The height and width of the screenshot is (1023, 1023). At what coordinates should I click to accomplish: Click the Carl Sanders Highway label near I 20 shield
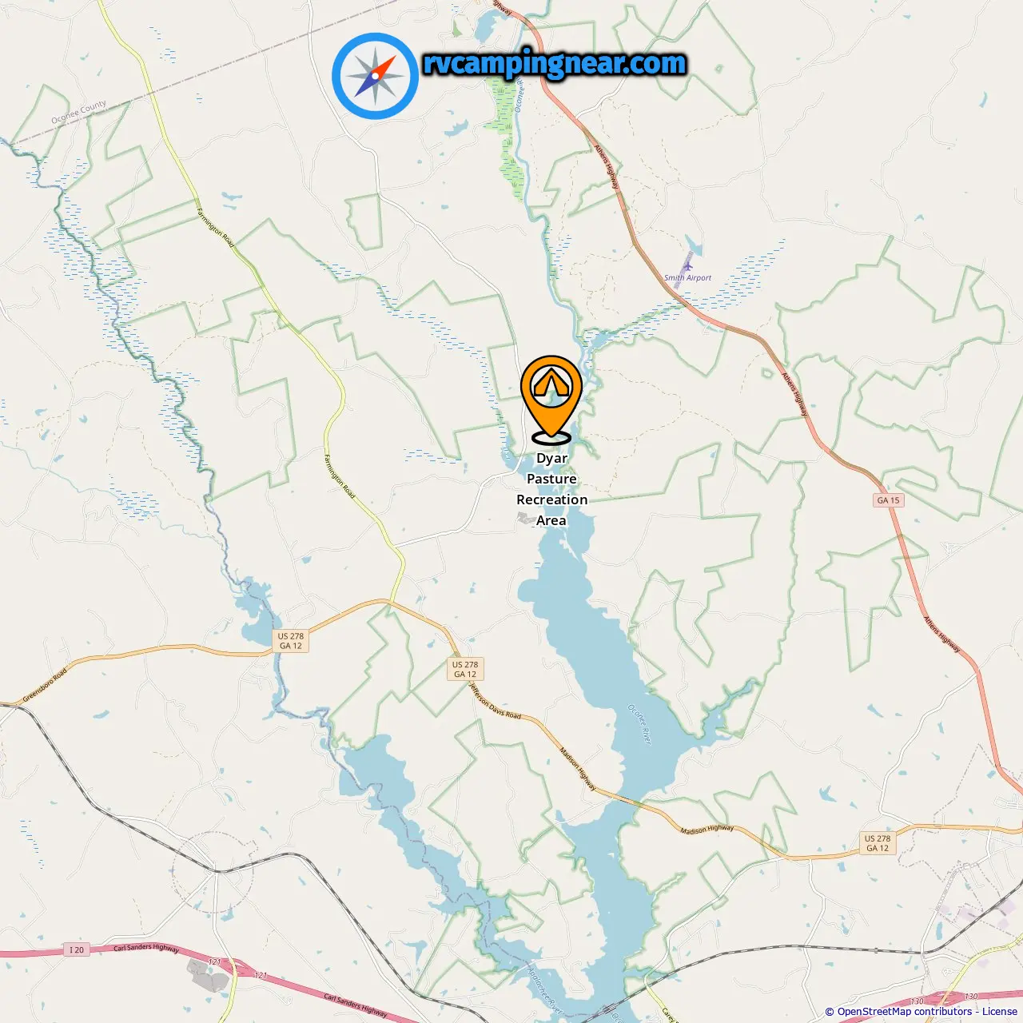point(146,948)
